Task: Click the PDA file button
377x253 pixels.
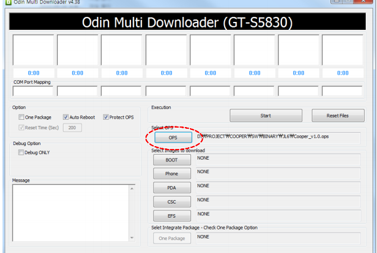Action: [x=172, y=188]
